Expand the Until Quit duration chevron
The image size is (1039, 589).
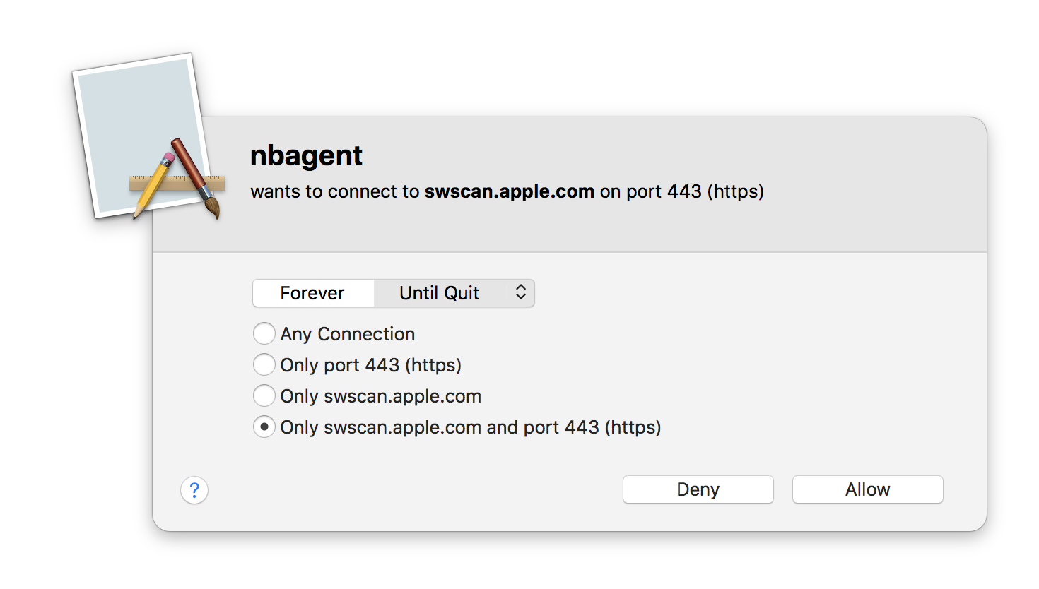tap(521, 292)
